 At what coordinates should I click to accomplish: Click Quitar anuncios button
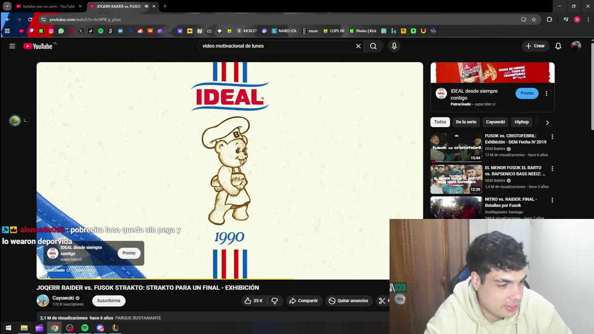click(x=348, y=301)
